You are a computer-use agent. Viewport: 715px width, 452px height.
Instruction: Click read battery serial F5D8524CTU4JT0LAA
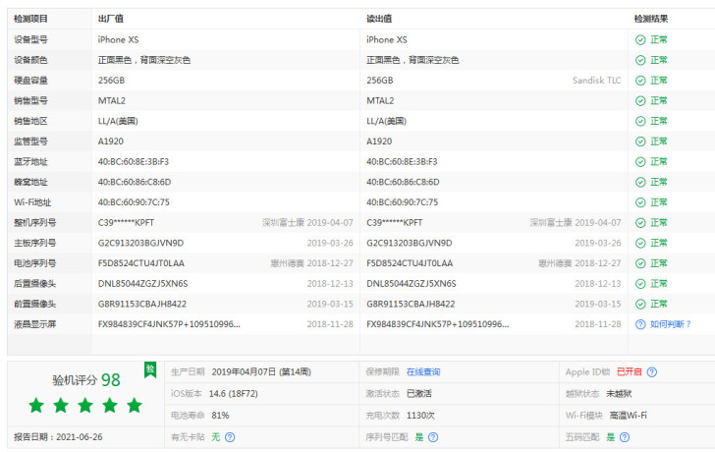click(410, 263)
